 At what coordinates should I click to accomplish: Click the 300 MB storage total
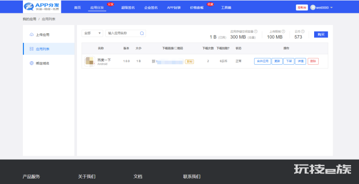tap(238, 37)
